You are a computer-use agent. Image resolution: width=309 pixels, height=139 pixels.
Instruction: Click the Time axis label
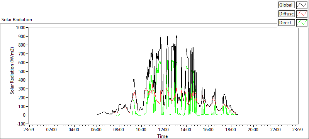163,136
